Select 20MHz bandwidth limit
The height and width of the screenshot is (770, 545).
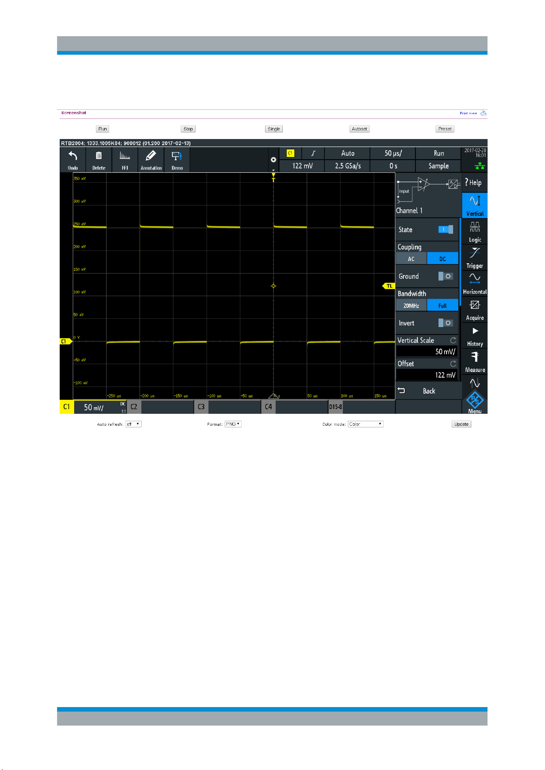tap(411, 306)
